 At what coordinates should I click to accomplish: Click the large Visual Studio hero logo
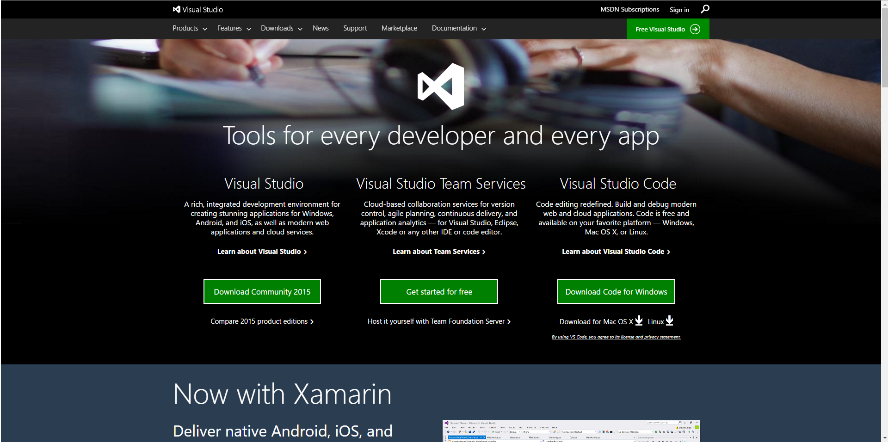click(x=441, y=86)
